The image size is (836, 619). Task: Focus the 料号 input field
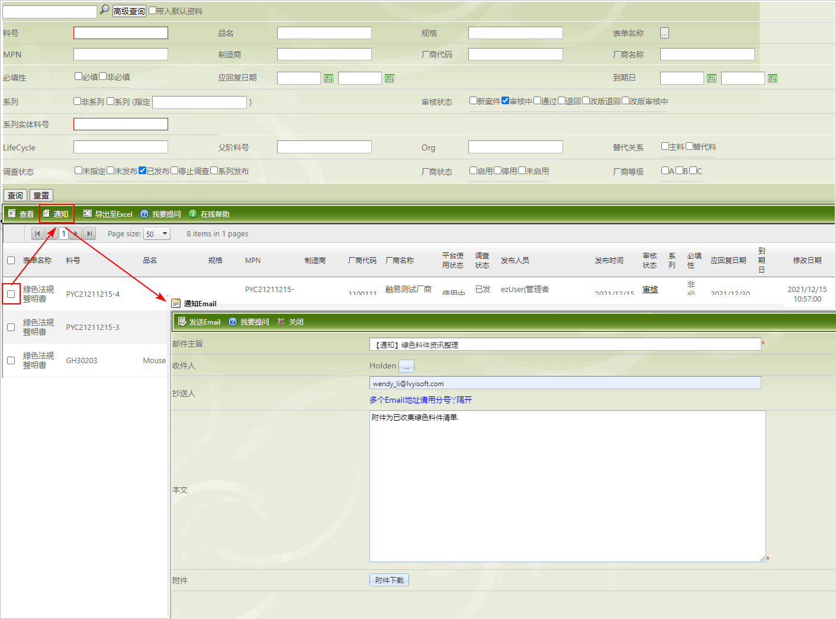(121, 33)
